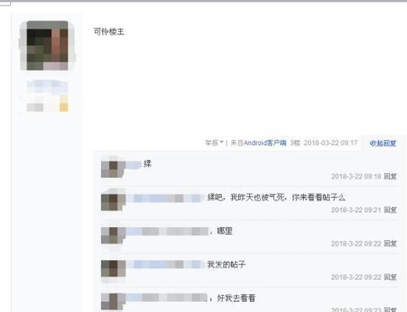Screen dimensions: 407x312
Task: Open avatar beside 好我去看看 reply
Action: click(113, 302)
